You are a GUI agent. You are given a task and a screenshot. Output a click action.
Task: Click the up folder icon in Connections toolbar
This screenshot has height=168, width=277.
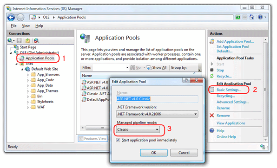click(27, 40)
